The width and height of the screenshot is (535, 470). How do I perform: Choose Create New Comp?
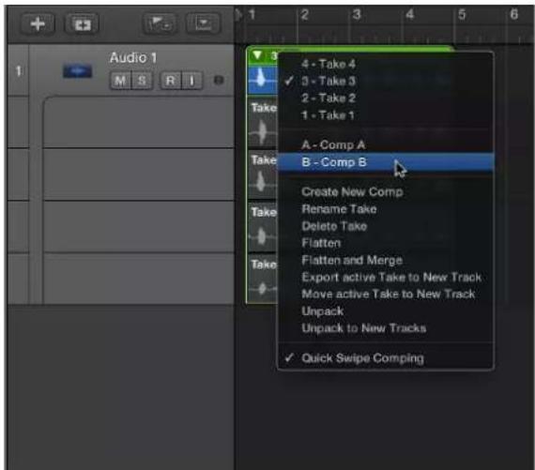386,191
